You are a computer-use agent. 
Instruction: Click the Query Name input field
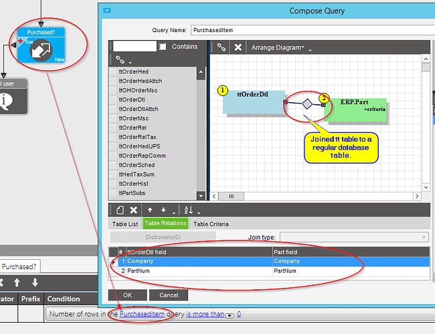coord(313,30)
